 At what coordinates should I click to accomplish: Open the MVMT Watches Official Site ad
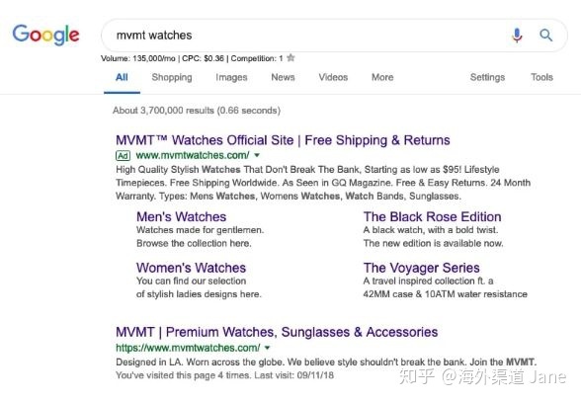point(283,140)
